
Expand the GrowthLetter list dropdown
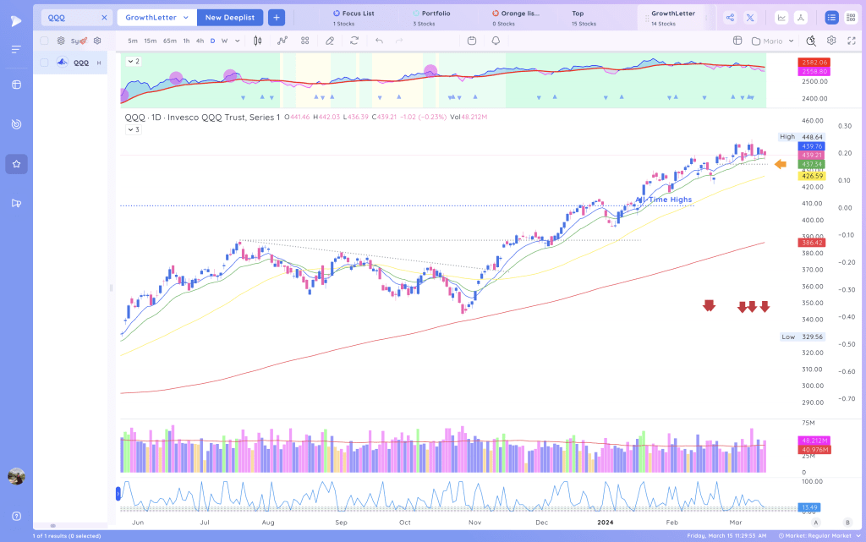click(x=156, y=18)
